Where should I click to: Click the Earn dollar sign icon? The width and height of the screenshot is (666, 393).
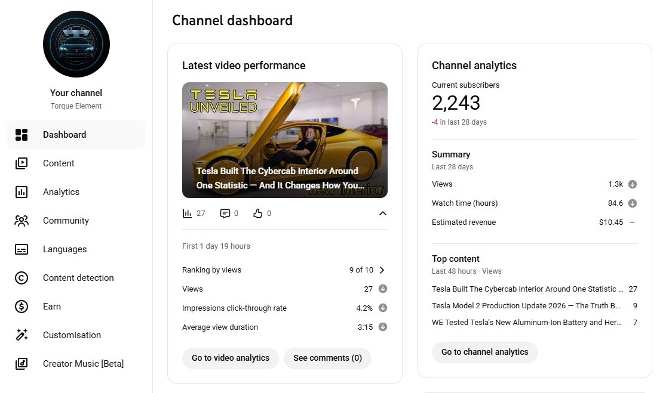coord(22,307)
